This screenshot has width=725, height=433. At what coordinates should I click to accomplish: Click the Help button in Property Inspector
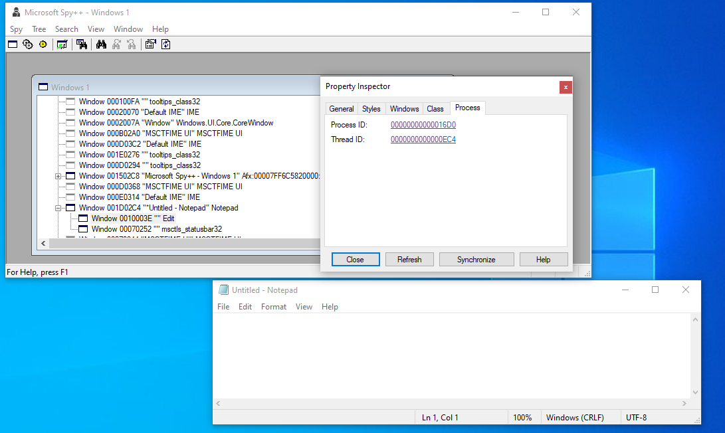(544, 260)
